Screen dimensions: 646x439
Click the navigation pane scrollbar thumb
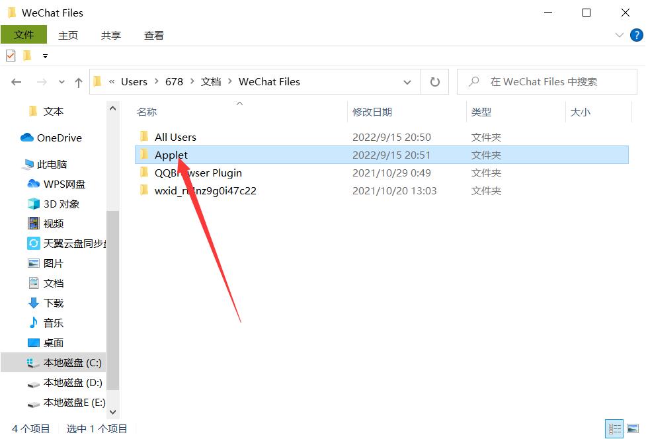point(112,299)
